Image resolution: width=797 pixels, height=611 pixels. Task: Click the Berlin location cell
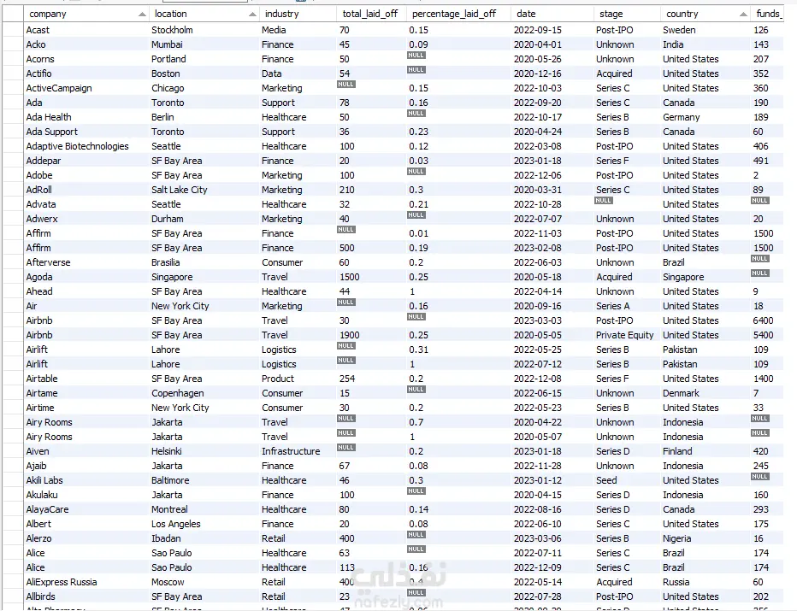point(204,117)
